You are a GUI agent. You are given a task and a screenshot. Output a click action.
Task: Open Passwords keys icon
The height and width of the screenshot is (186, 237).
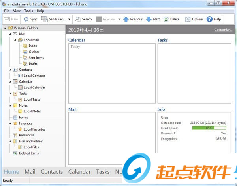15,135
